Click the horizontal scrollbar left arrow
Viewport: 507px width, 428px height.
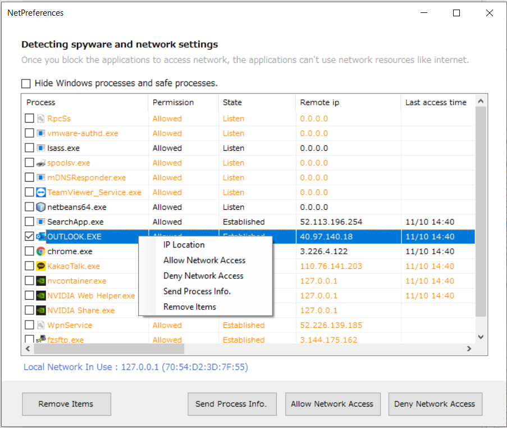pyautogui.click(x=28, y=349)
